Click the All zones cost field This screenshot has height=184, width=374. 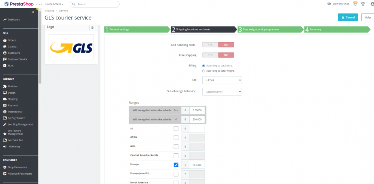197,128
